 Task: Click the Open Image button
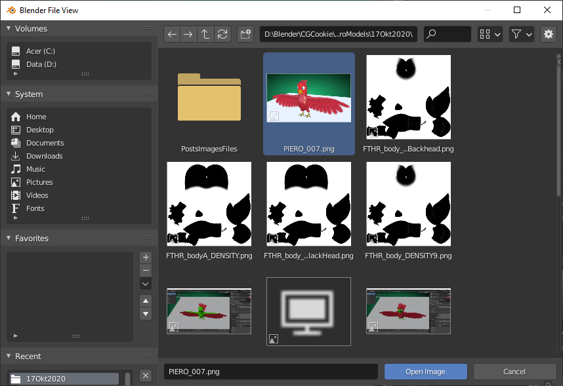point(425,372)
